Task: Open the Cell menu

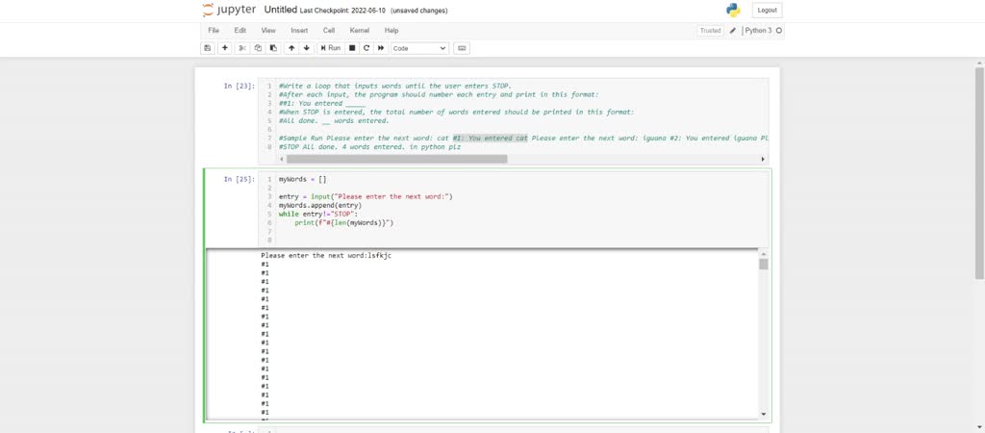Action: coord(329,31)
